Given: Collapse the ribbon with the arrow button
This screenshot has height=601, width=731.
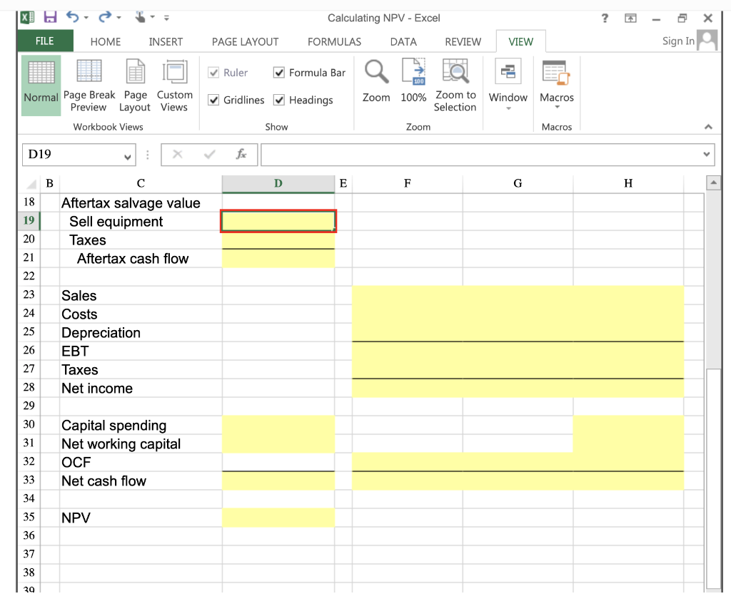Looking at the screenshot, I should (708, 126).
